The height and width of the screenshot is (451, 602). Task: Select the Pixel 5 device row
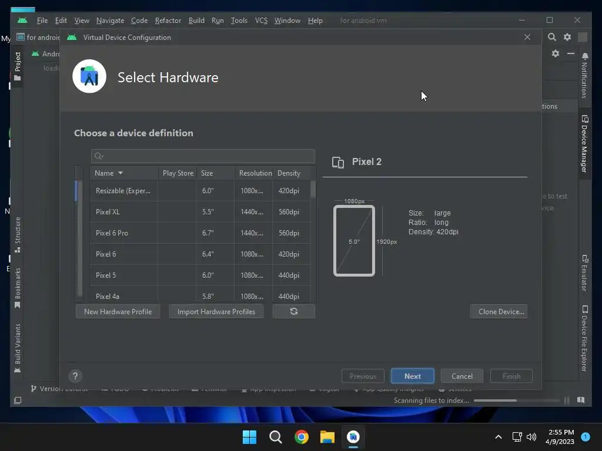[x=200, y=275]
